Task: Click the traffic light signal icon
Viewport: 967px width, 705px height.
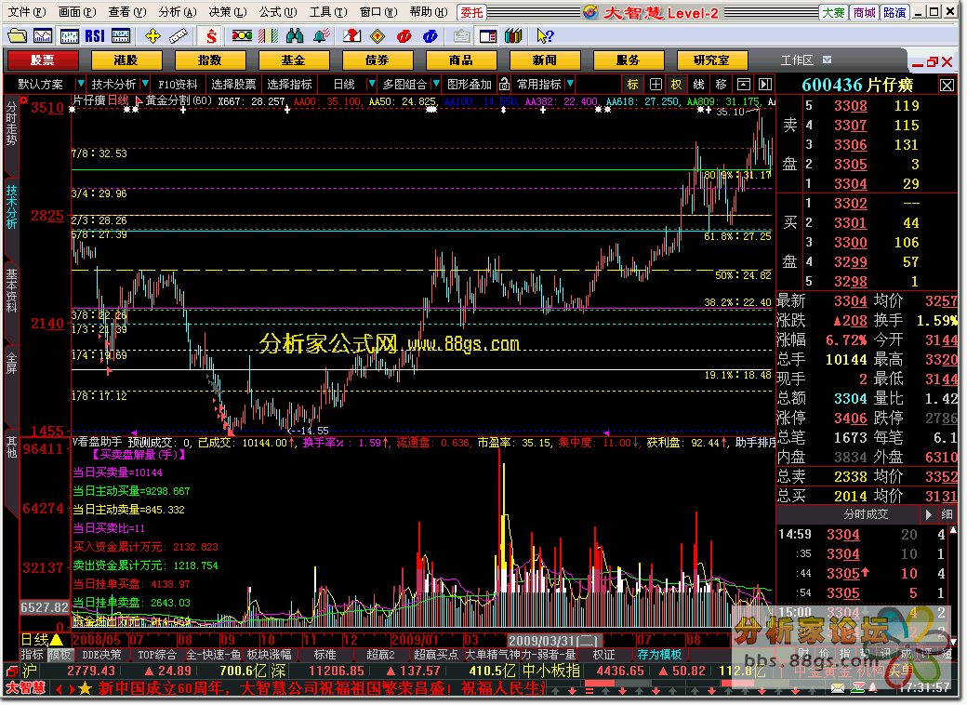Action: [242, 36]
